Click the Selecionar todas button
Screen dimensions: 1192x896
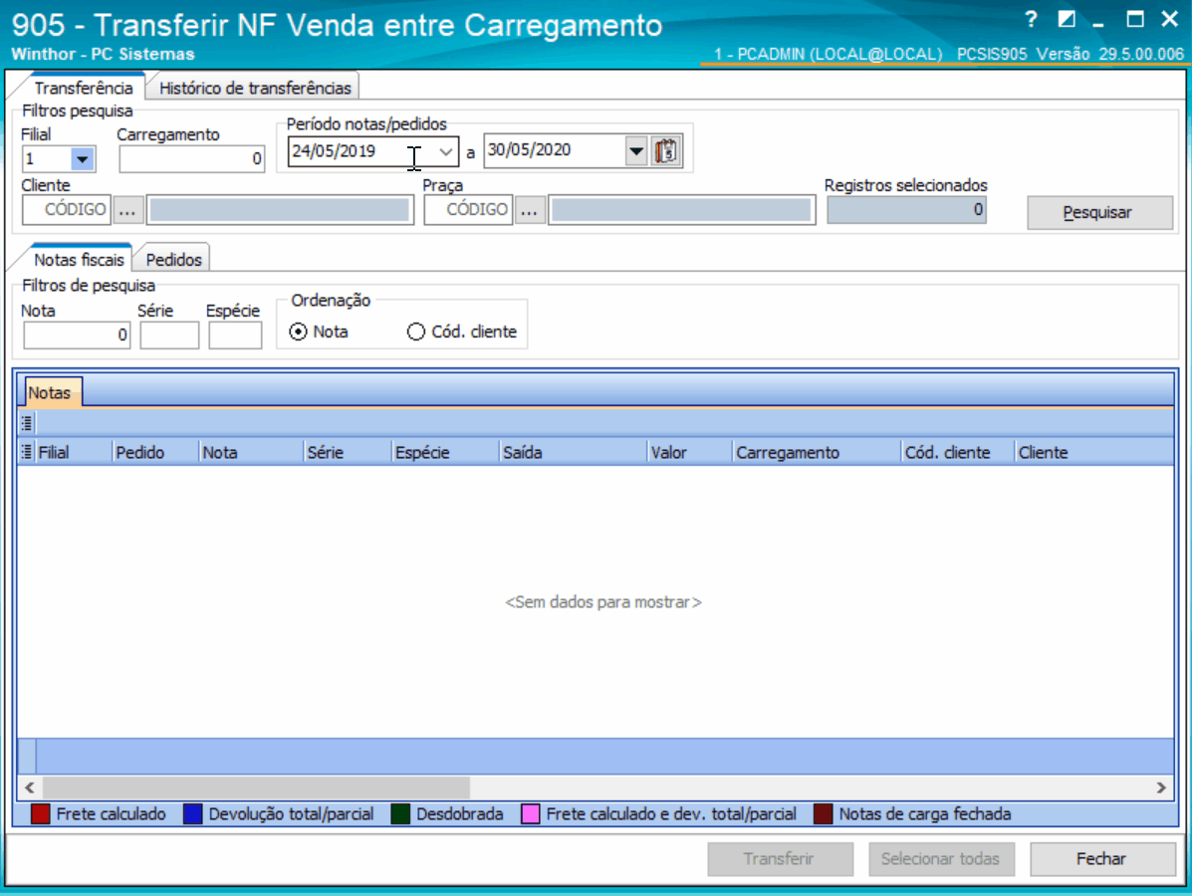tap(940, 859)
